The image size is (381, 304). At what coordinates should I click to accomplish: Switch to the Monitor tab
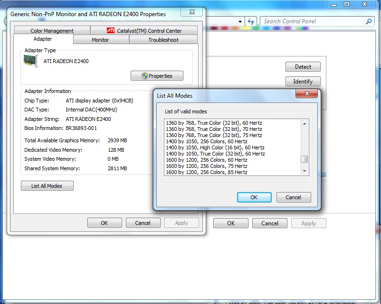tap(100, 40)
